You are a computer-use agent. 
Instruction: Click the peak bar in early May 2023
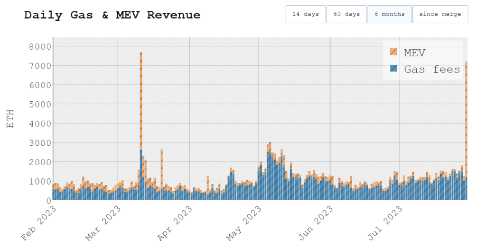270,170
